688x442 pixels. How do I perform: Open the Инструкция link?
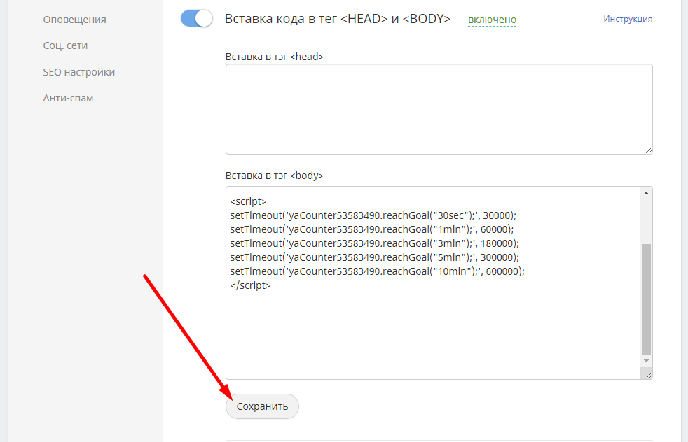(x=628, y=19)
